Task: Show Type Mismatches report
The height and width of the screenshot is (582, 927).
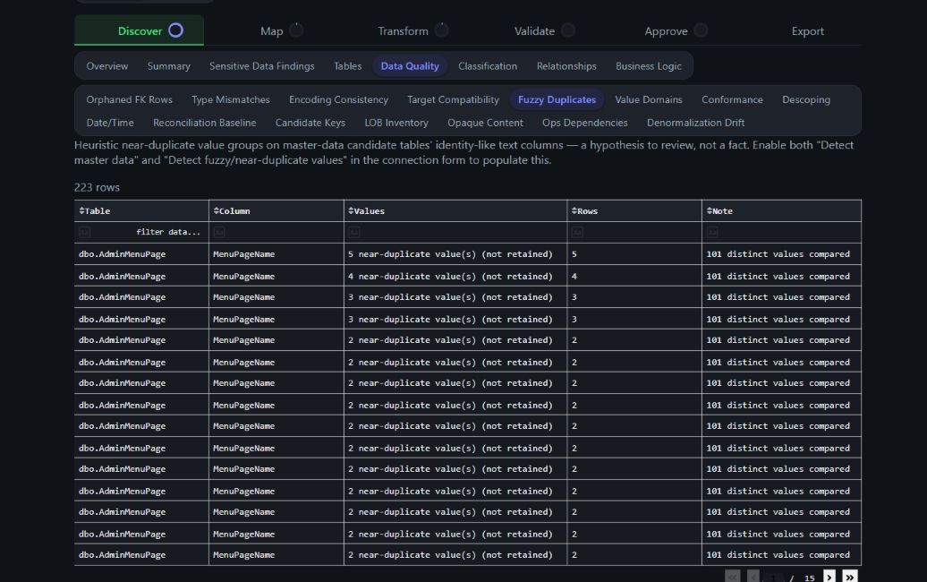Action: pos(231,99)
